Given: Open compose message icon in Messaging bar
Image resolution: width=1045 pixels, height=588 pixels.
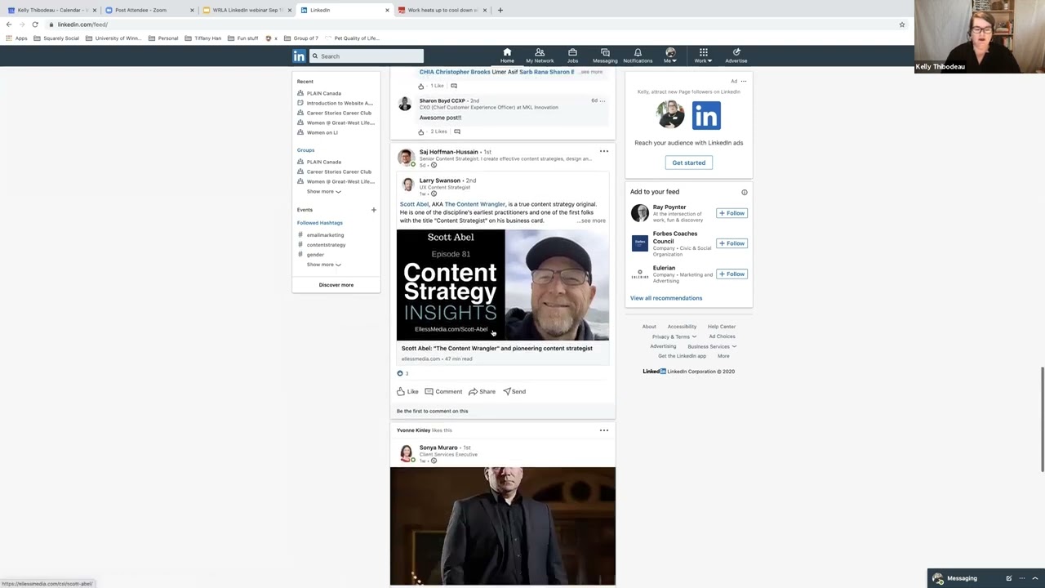Looking at the screenshot, I should click(1009, 578).
